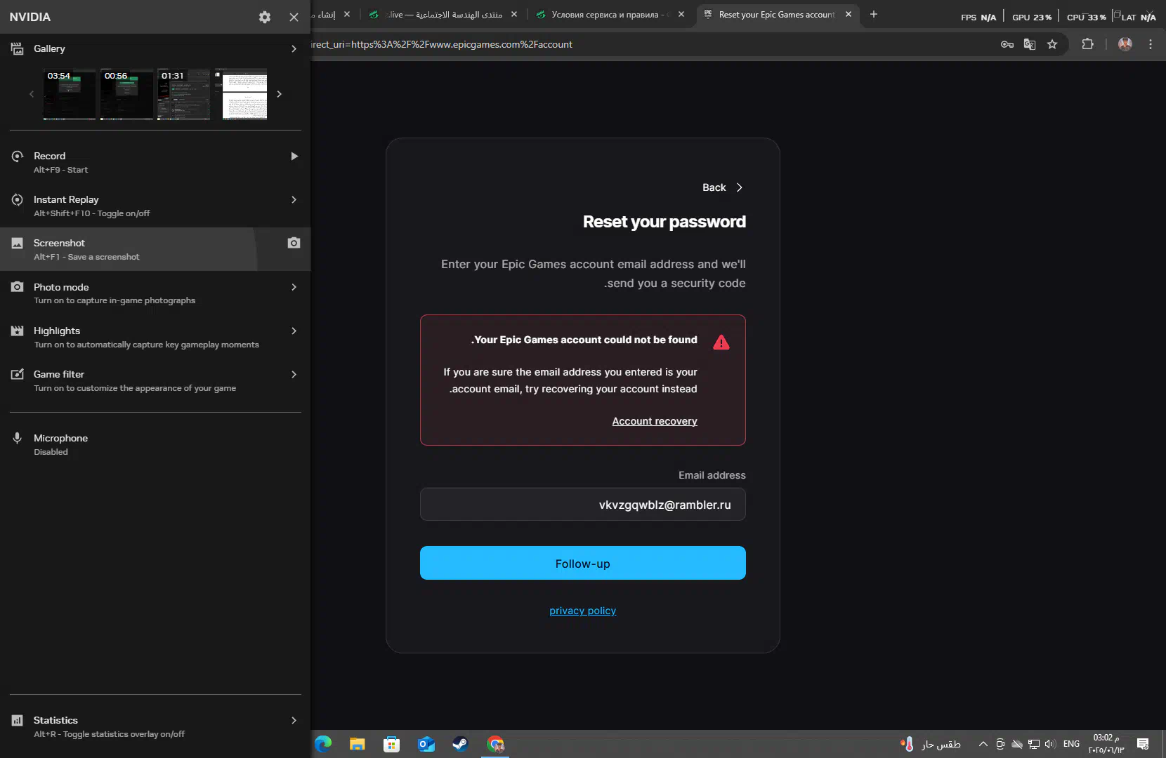Open the Instant Replay entry
The width and height of the screenshot is (1166, 758).
[x=155, y=206]
